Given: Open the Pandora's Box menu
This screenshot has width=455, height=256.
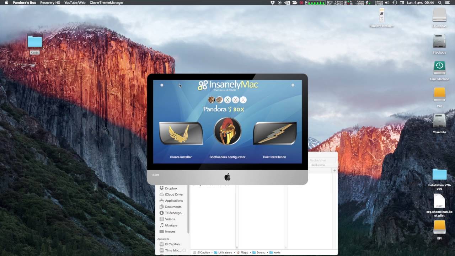Looking at the screenshot, I should click(24, 2).
